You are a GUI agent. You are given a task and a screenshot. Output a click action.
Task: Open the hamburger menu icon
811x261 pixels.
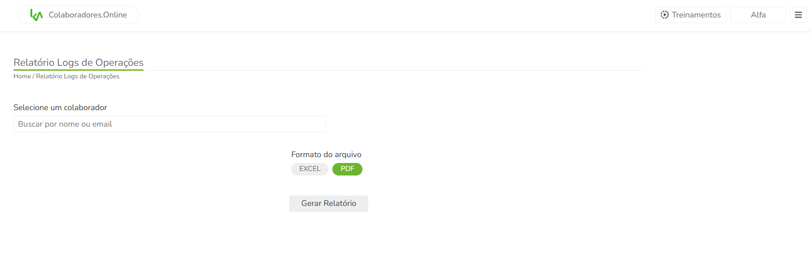click(798, 15)
